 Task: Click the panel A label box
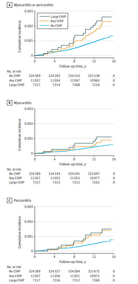pyautogui.click(x=9, y=5)
